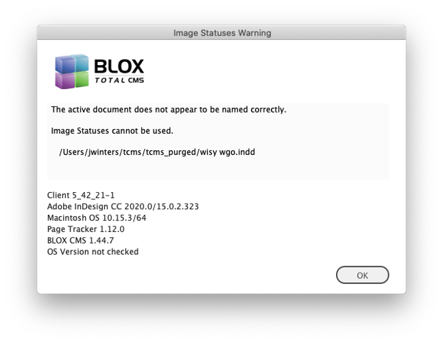Click the top-left blue cube in the logo

click(64, 64)
